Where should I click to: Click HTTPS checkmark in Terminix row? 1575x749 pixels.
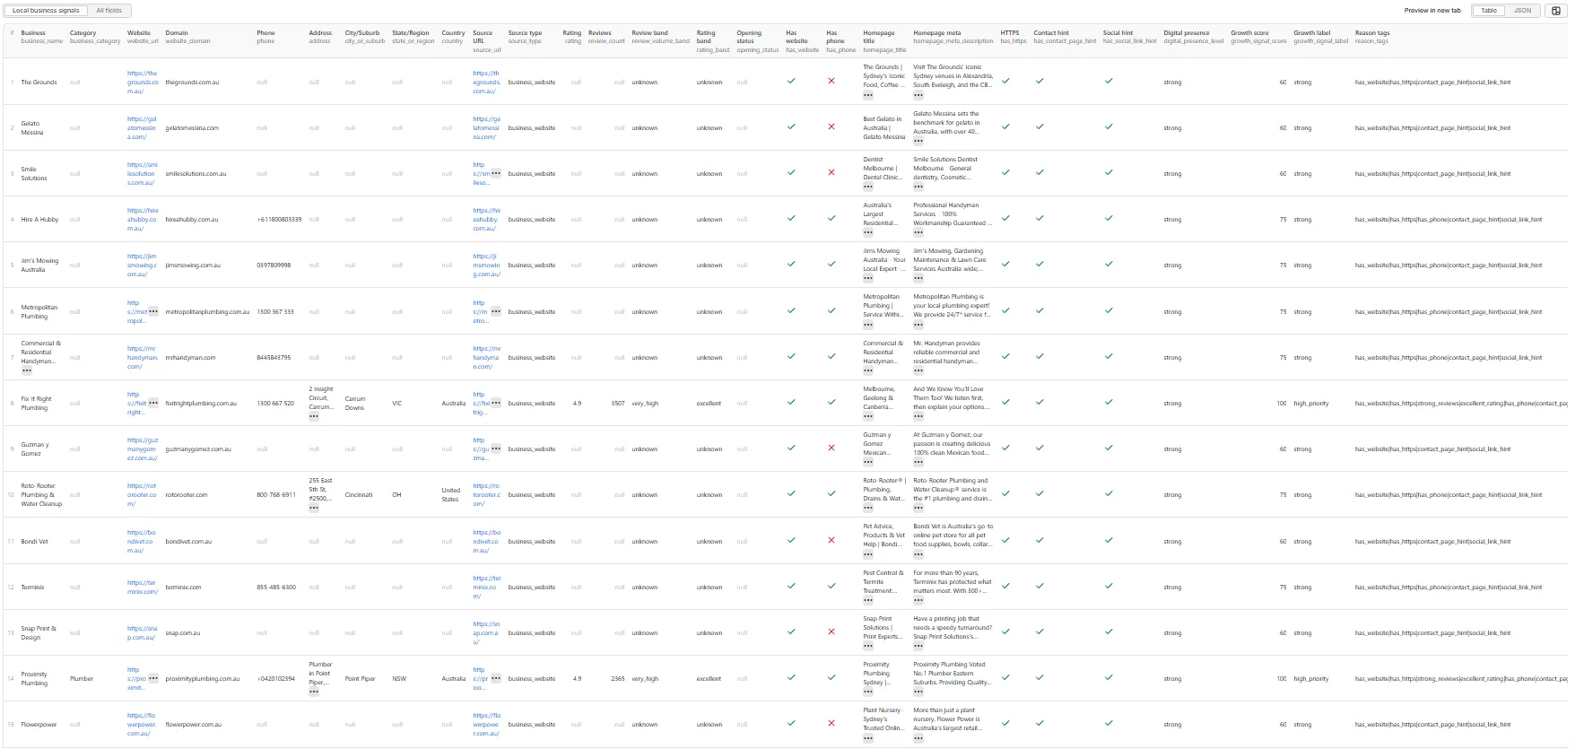tap(1005, 586)
